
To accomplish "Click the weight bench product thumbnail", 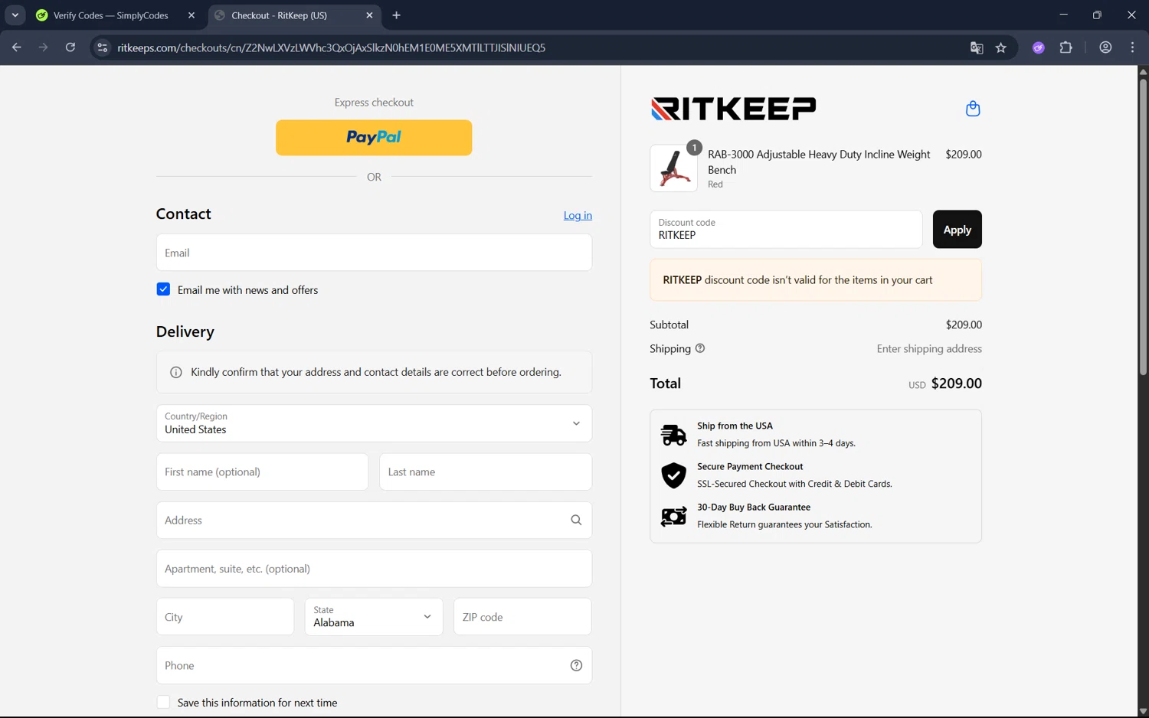I will 673,168.
